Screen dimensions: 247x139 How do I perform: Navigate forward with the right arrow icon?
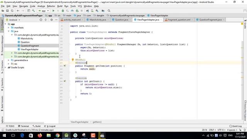23,11
